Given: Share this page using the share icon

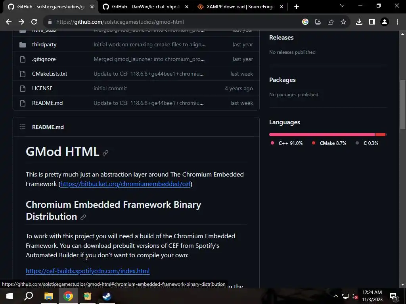Looking at the screenshot, I should (330, 22).
